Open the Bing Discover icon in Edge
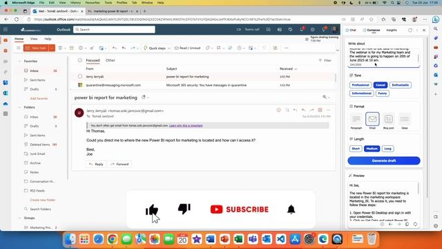The width and height of the screenshot is (442, 249). coord(436,19)
